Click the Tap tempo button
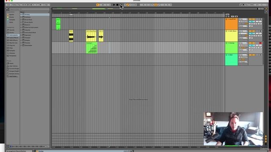Image resolution: width=271 pixels, height=152 pixels. 19,5
